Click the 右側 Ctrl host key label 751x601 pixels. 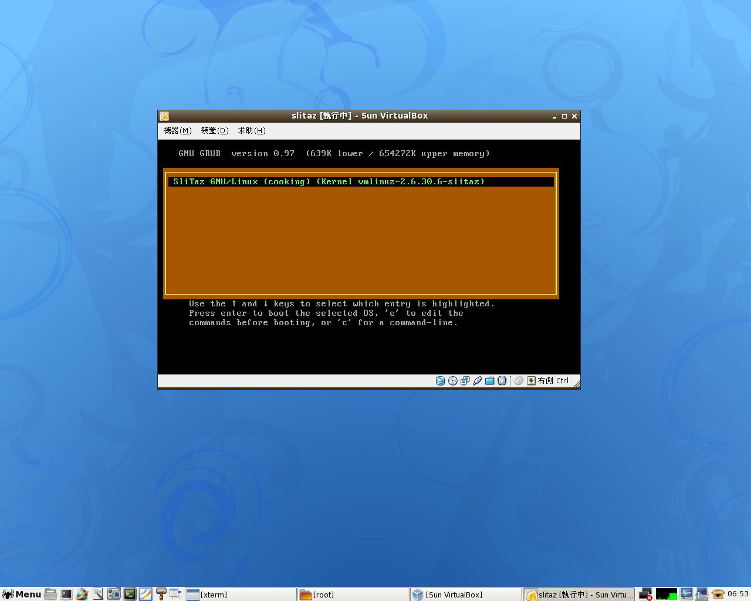tap(553, 381)
